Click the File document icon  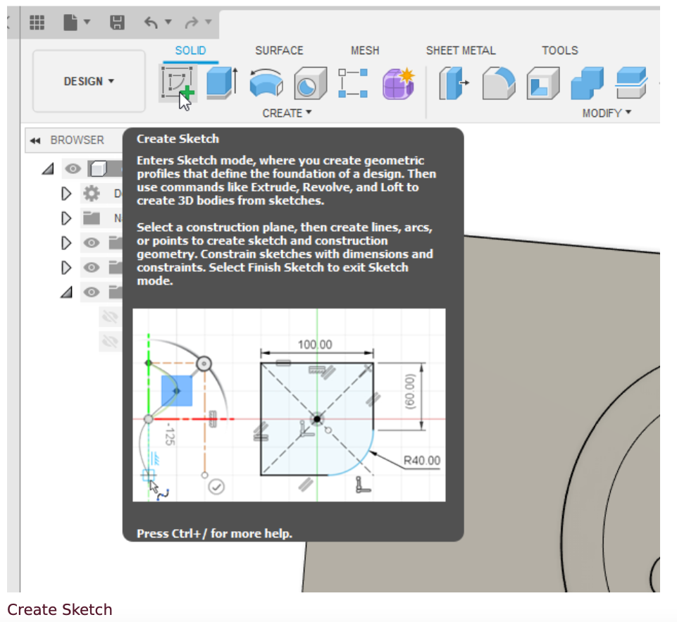[x=70, y=22]
